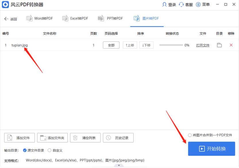Start conversion with 开始转换 button
Screen dimensions: 239x168
212,149
